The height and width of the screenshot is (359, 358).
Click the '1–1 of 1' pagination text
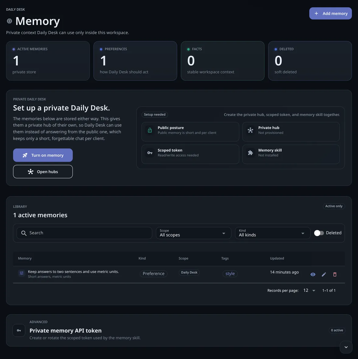pos(329,290)
